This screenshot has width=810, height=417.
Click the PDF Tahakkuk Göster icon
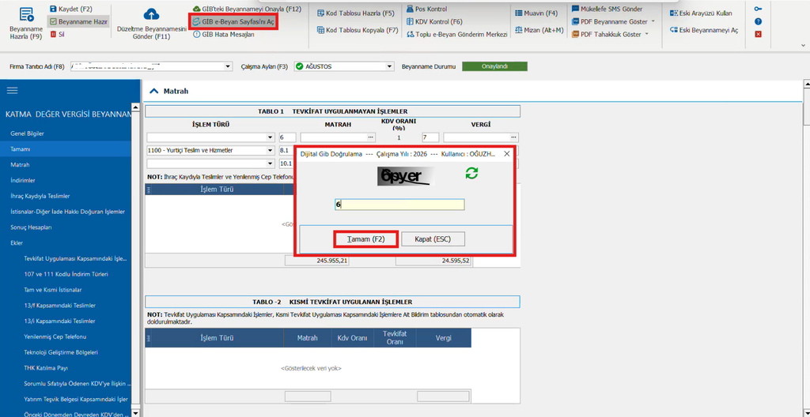(576, 35)
